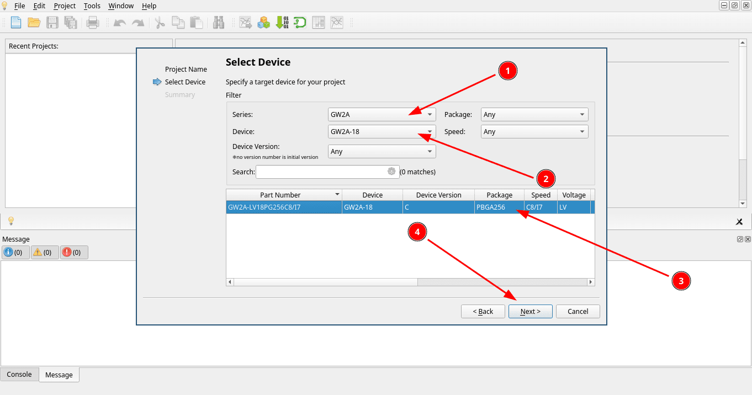Click the last waveform chart toolbar icon
The height and width of the screenshot is (395, 752).
[x=337, y=23]
